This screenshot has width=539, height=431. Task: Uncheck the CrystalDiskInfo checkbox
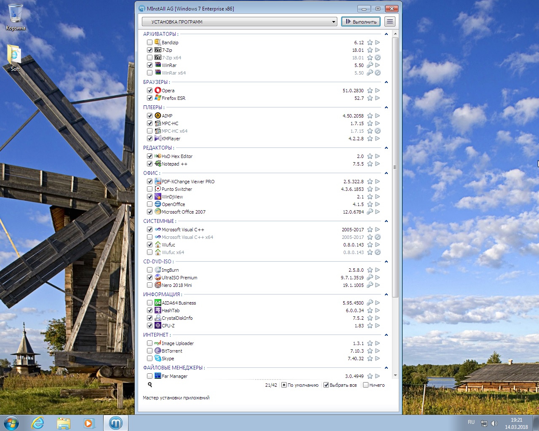(x=149, y=318)
